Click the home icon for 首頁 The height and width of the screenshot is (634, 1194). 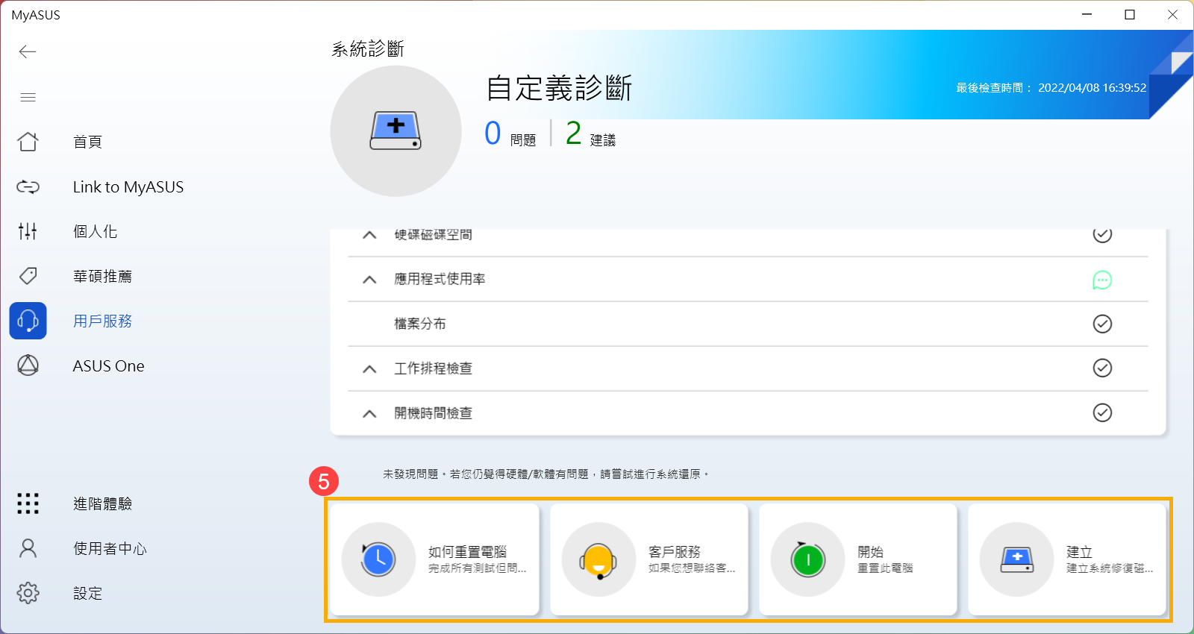(28, 142)
